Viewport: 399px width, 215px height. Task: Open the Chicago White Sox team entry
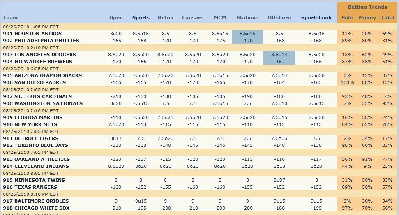pos(36,208)
